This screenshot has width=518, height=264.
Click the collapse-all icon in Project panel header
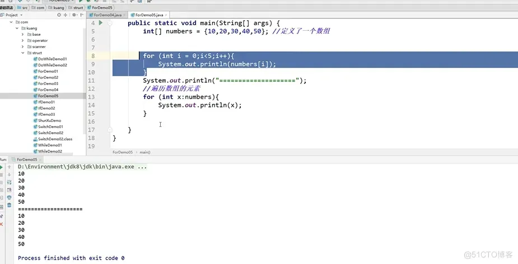tap(66, 15)
